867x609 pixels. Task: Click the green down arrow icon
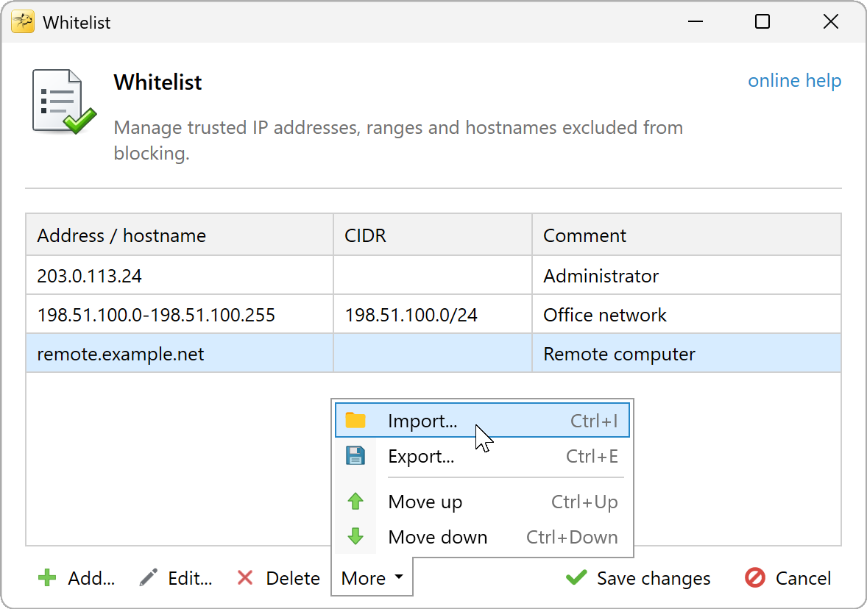(x=355, y=536)
